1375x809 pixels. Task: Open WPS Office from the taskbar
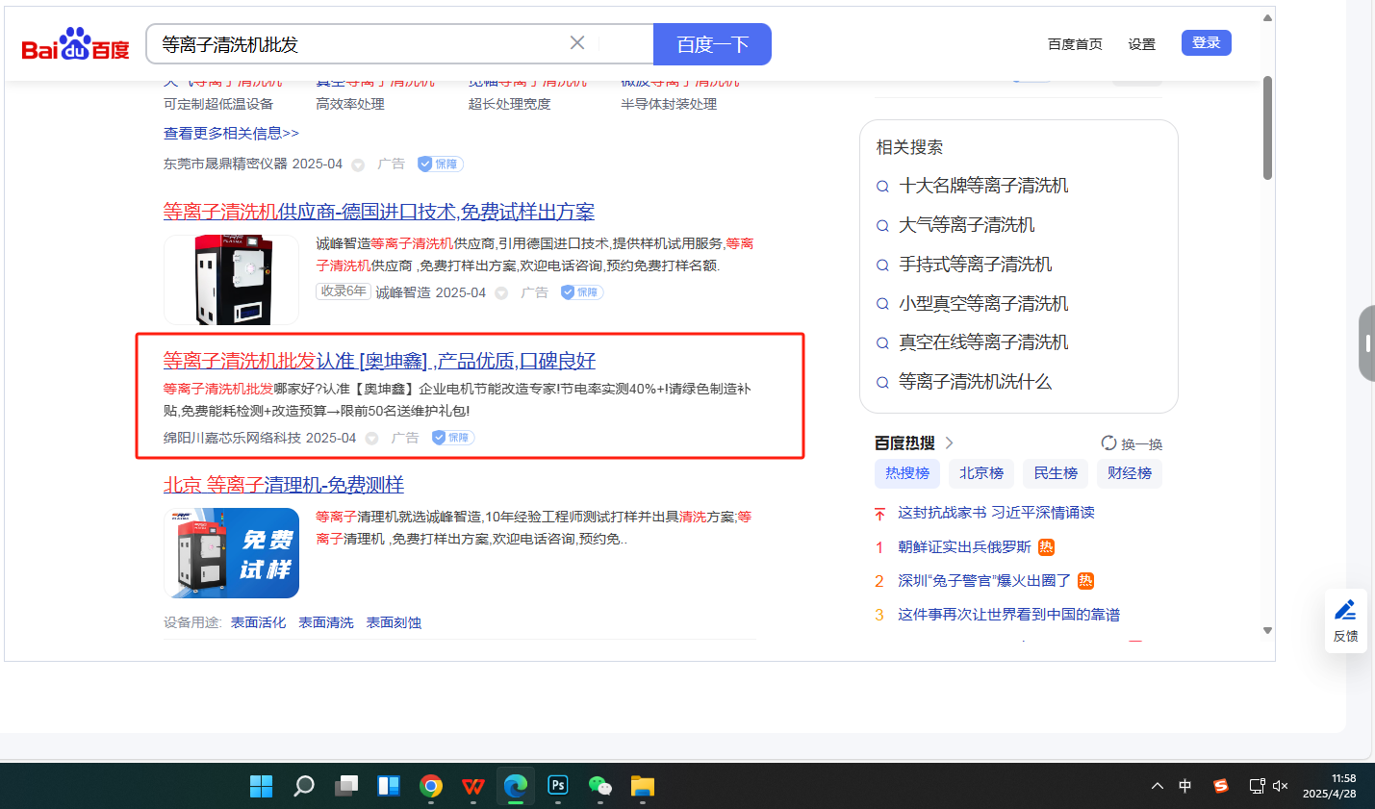click(x=473, y=786)
